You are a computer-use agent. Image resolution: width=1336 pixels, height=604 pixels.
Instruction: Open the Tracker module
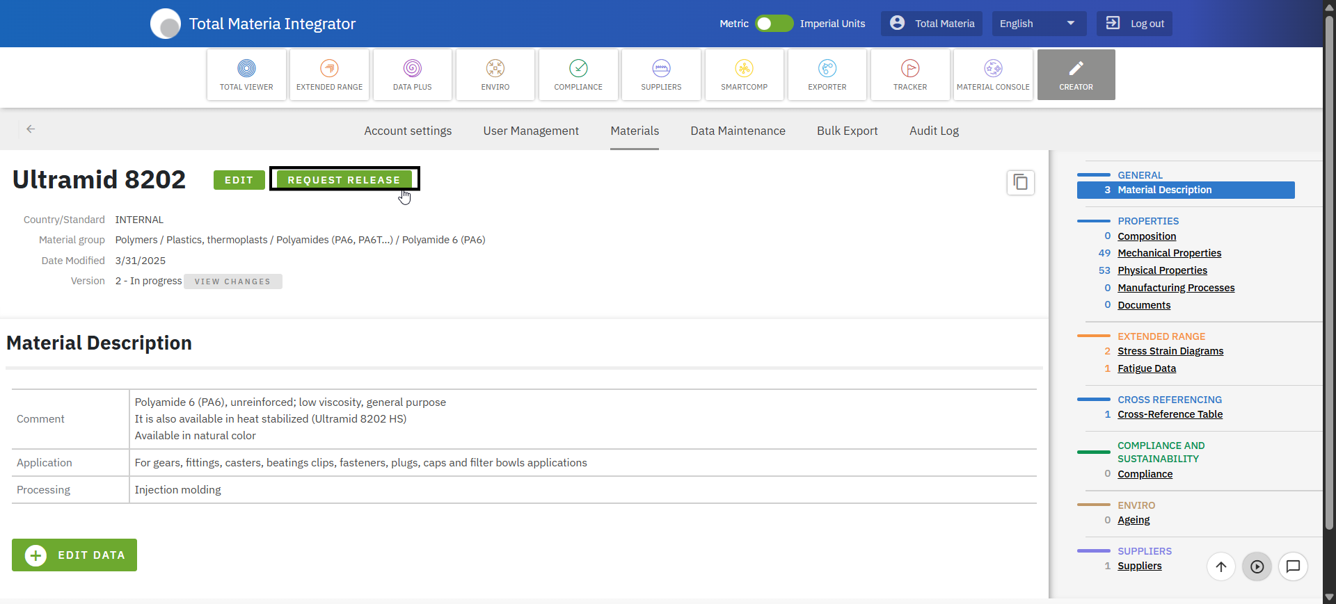tap(909, 74)
